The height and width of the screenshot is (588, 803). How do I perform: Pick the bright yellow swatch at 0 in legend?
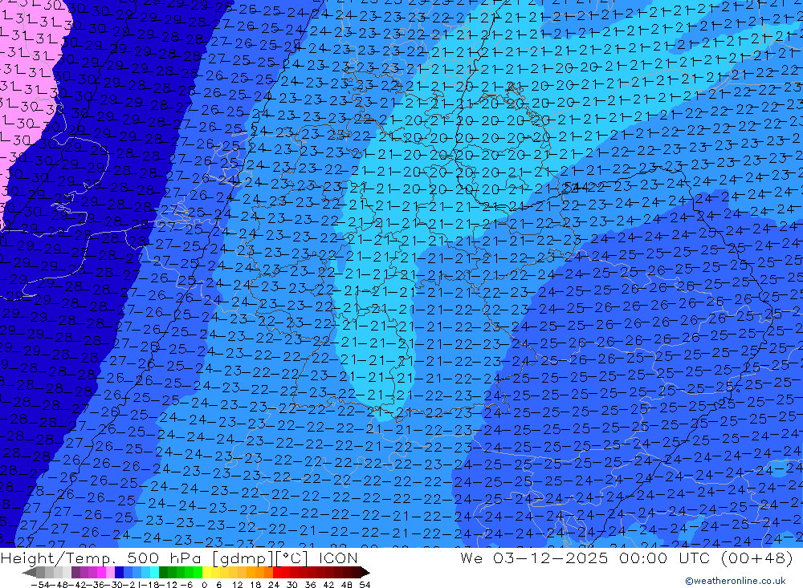pos(207,573)
